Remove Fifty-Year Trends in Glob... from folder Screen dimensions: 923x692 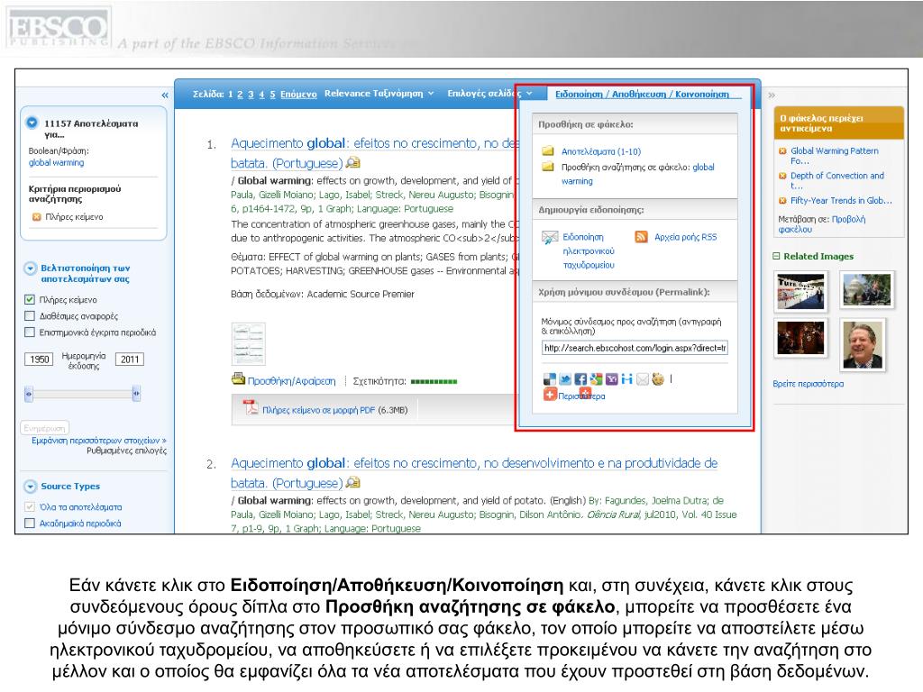click(782, 201)
